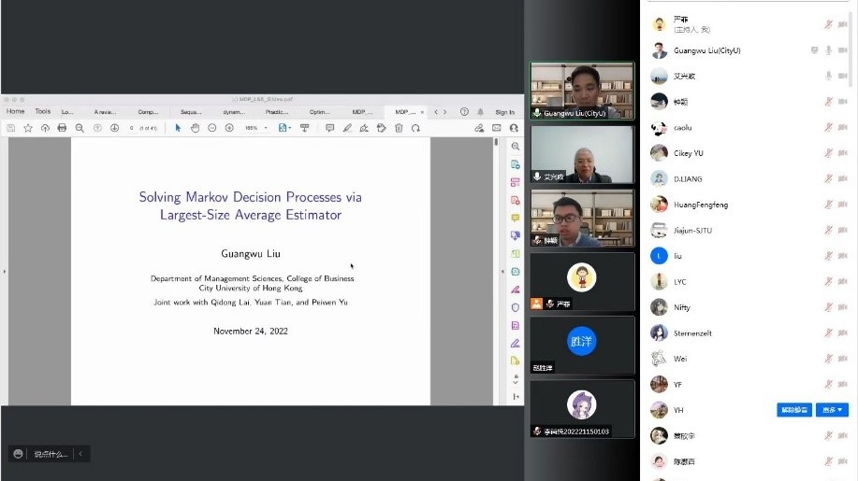Screen dimensions: 858x481
Task: Click the blue unmute button beside YH
Action: (793, 410)
